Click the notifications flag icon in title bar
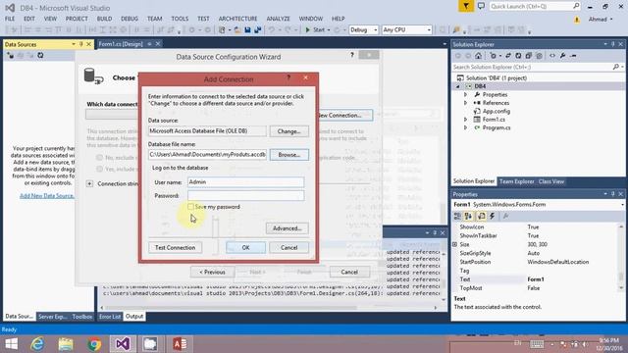628x353 pixels. [x=466, y=6]
